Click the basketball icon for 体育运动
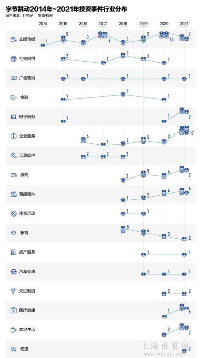 click(14, 214)
